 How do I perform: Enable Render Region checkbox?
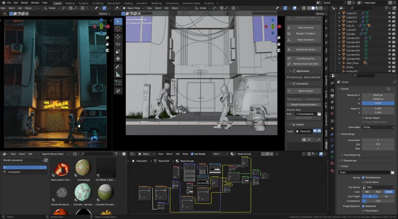(363, 118)
